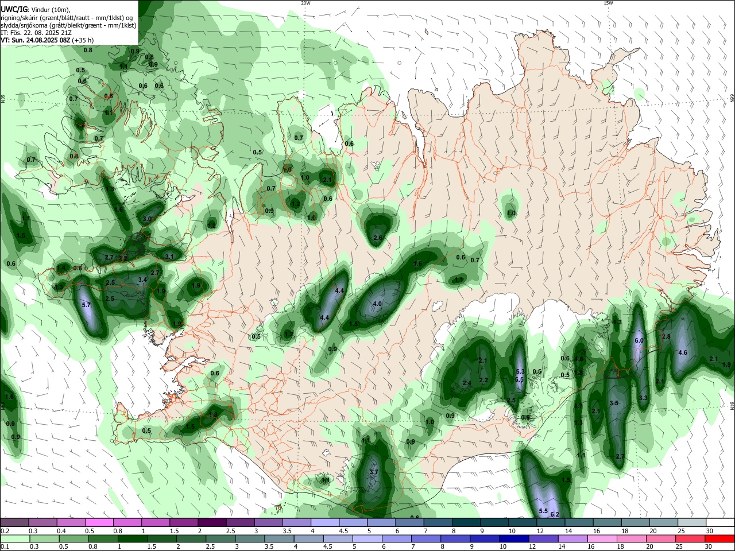This screenshot has width=735, height=551.
Task: Click the 4.0 precipitation value
Action: 377,304
